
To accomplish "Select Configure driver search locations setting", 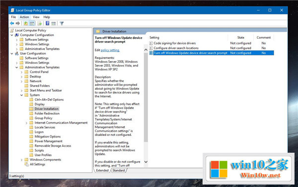I will click(176, 48).
